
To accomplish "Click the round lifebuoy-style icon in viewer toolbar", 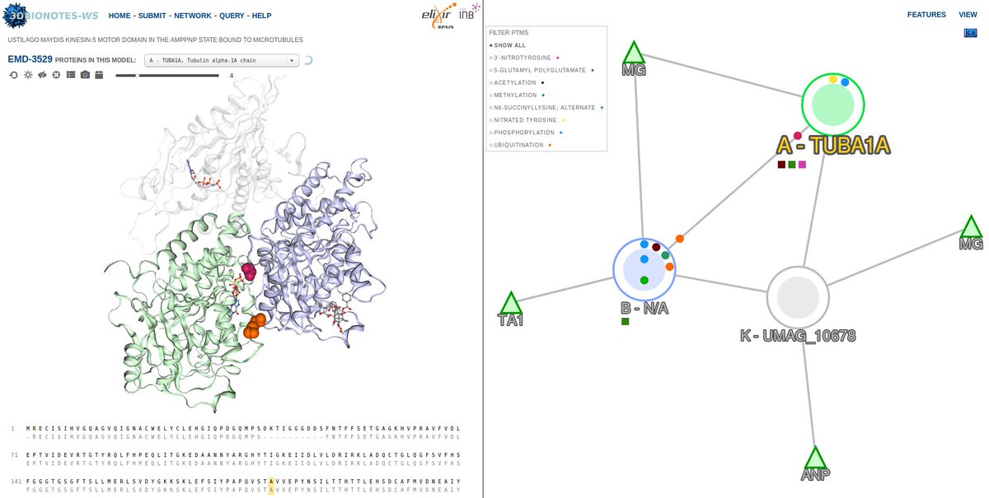I will point(56,75).
